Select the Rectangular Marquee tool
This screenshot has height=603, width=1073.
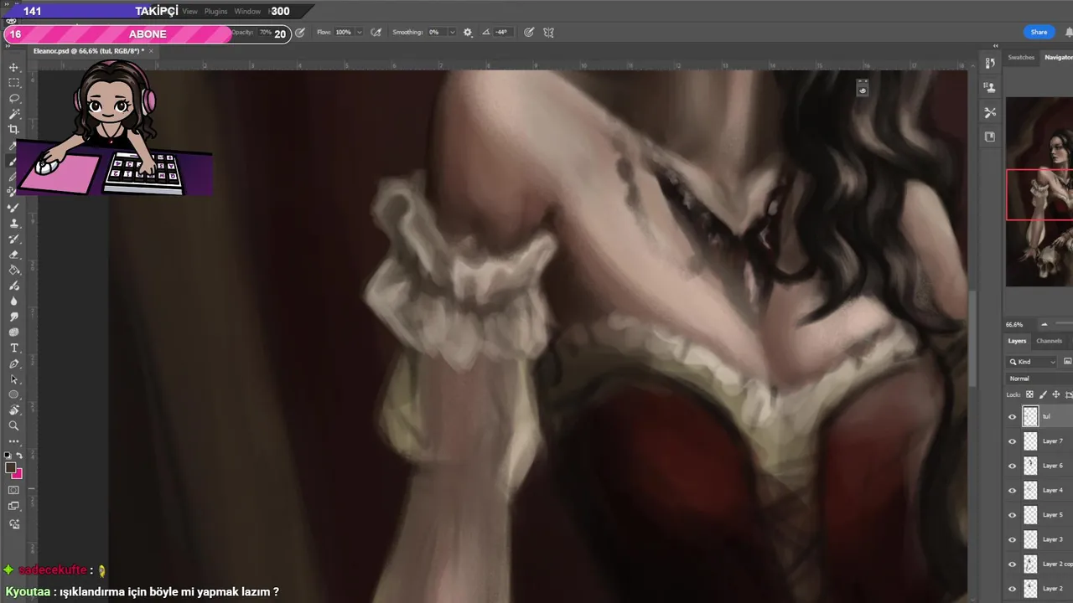(x=13, y=83)
